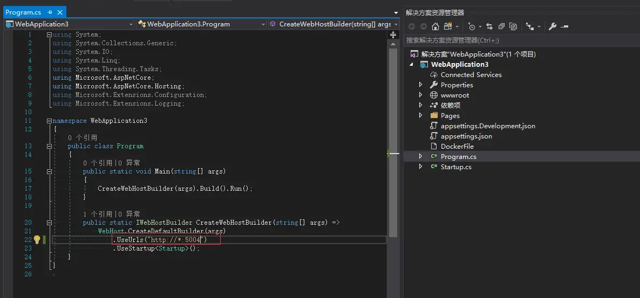Click the Back arrow in Solution Explorer toolbar
This screenshot has height=298, width=640.
(412, 26)
